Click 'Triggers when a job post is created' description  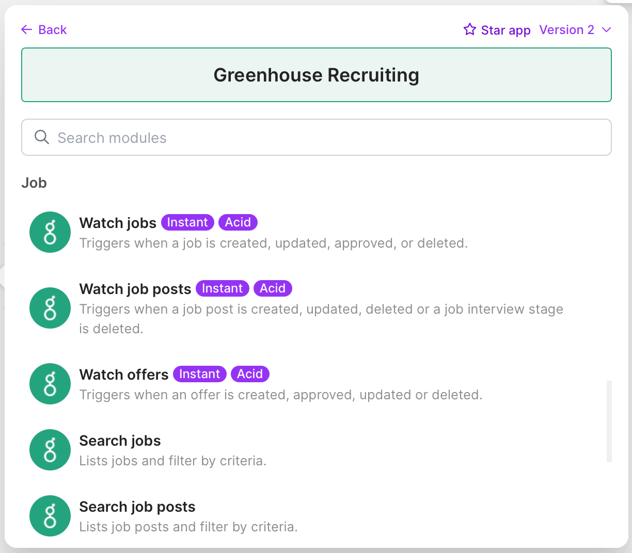point(321,319)
